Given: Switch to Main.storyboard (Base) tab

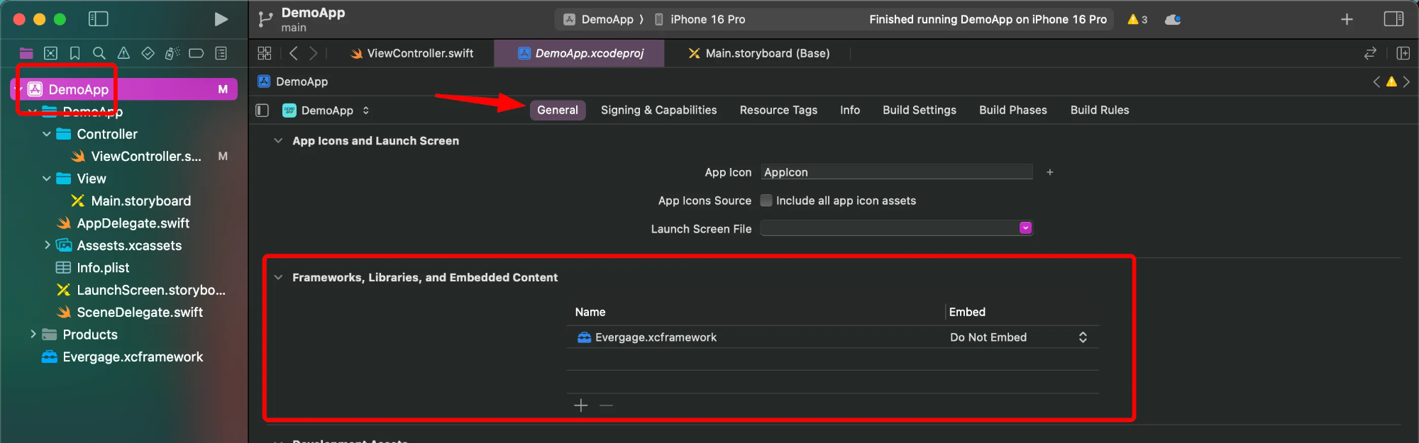Looking at the screenshot, I should coord(758,53).
